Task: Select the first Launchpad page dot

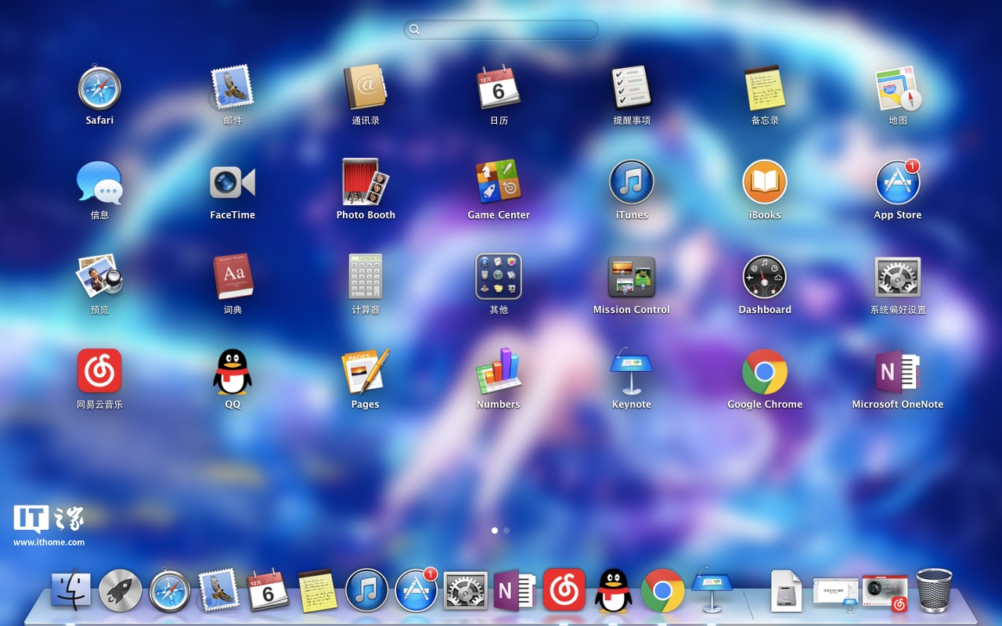Action: click(495, 531)
